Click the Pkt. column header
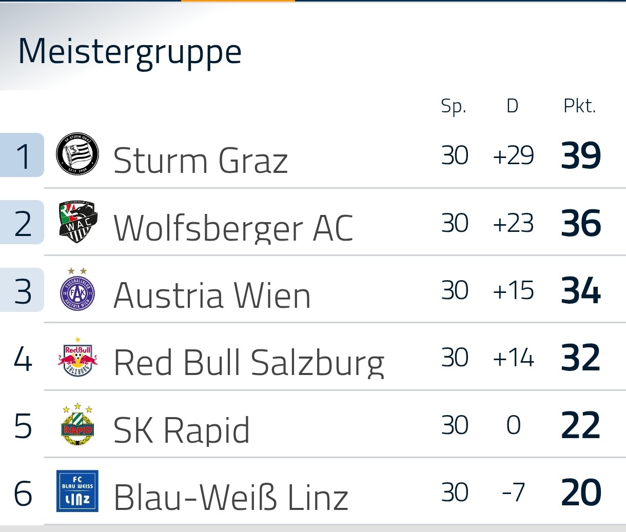626x532 pixels. [x=580, y=106]
